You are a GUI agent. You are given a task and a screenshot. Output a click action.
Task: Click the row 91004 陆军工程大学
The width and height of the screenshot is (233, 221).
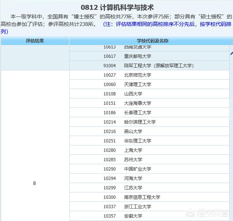pos(149,66)
